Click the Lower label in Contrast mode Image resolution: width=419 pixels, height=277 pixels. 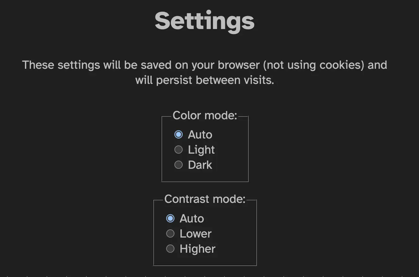coord(195,233)
